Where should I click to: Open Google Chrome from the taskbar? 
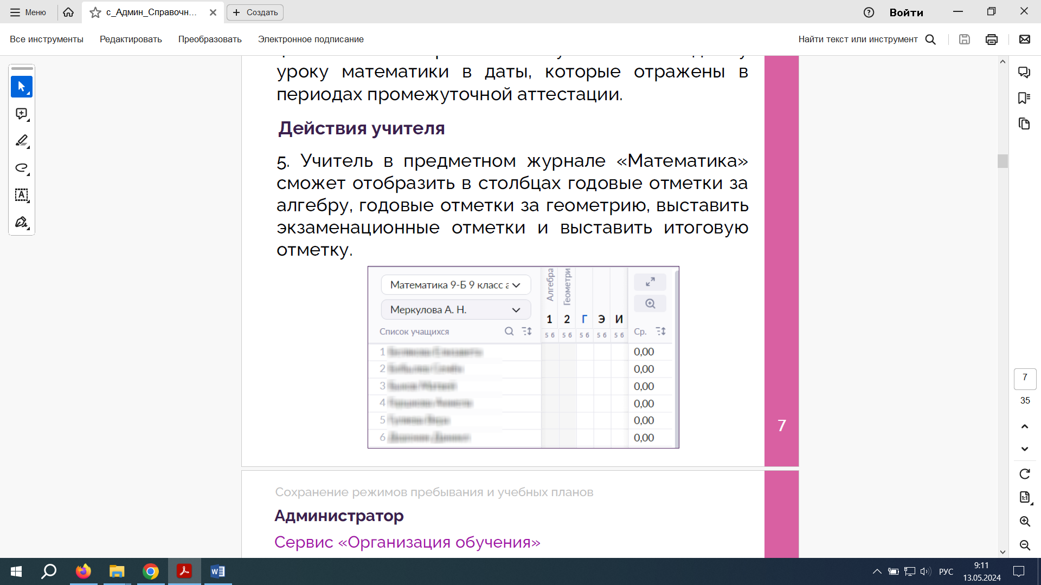click(150, 571)
